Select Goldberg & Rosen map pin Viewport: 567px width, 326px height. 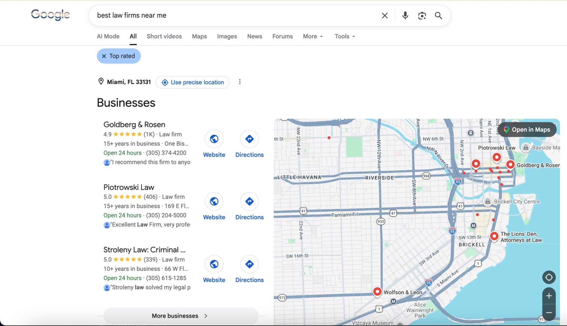(x=510, y=164)
